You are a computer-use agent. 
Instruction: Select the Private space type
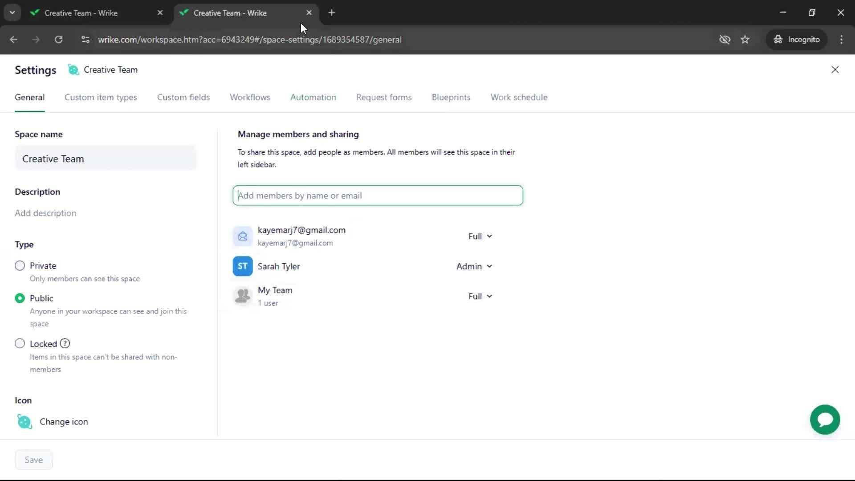pos(20,266)
